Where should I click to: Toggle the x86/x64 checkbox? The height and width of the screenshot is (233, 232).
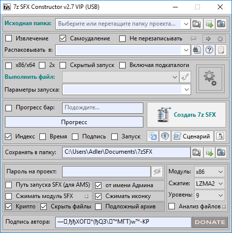pyautogui.click(x=8, y=66)
